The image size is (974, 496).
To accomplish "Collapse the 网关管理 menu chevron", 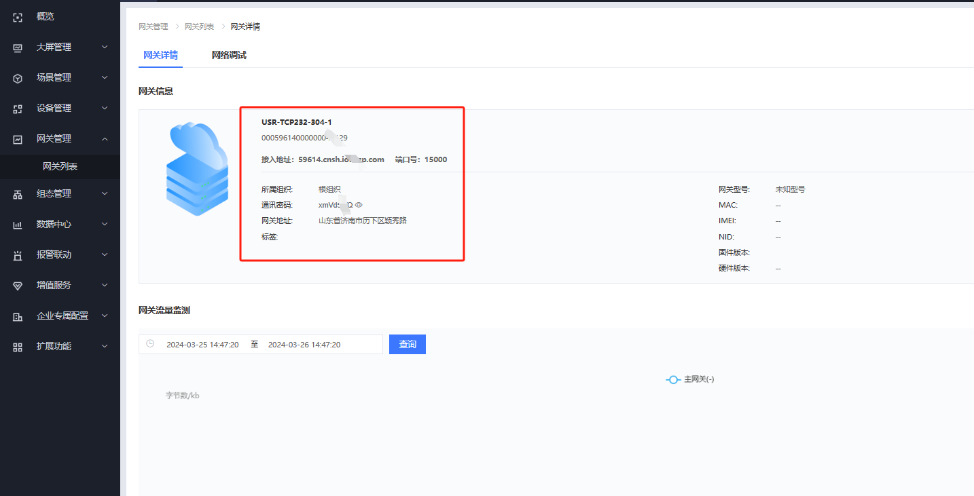I will (x=105, y=138).
